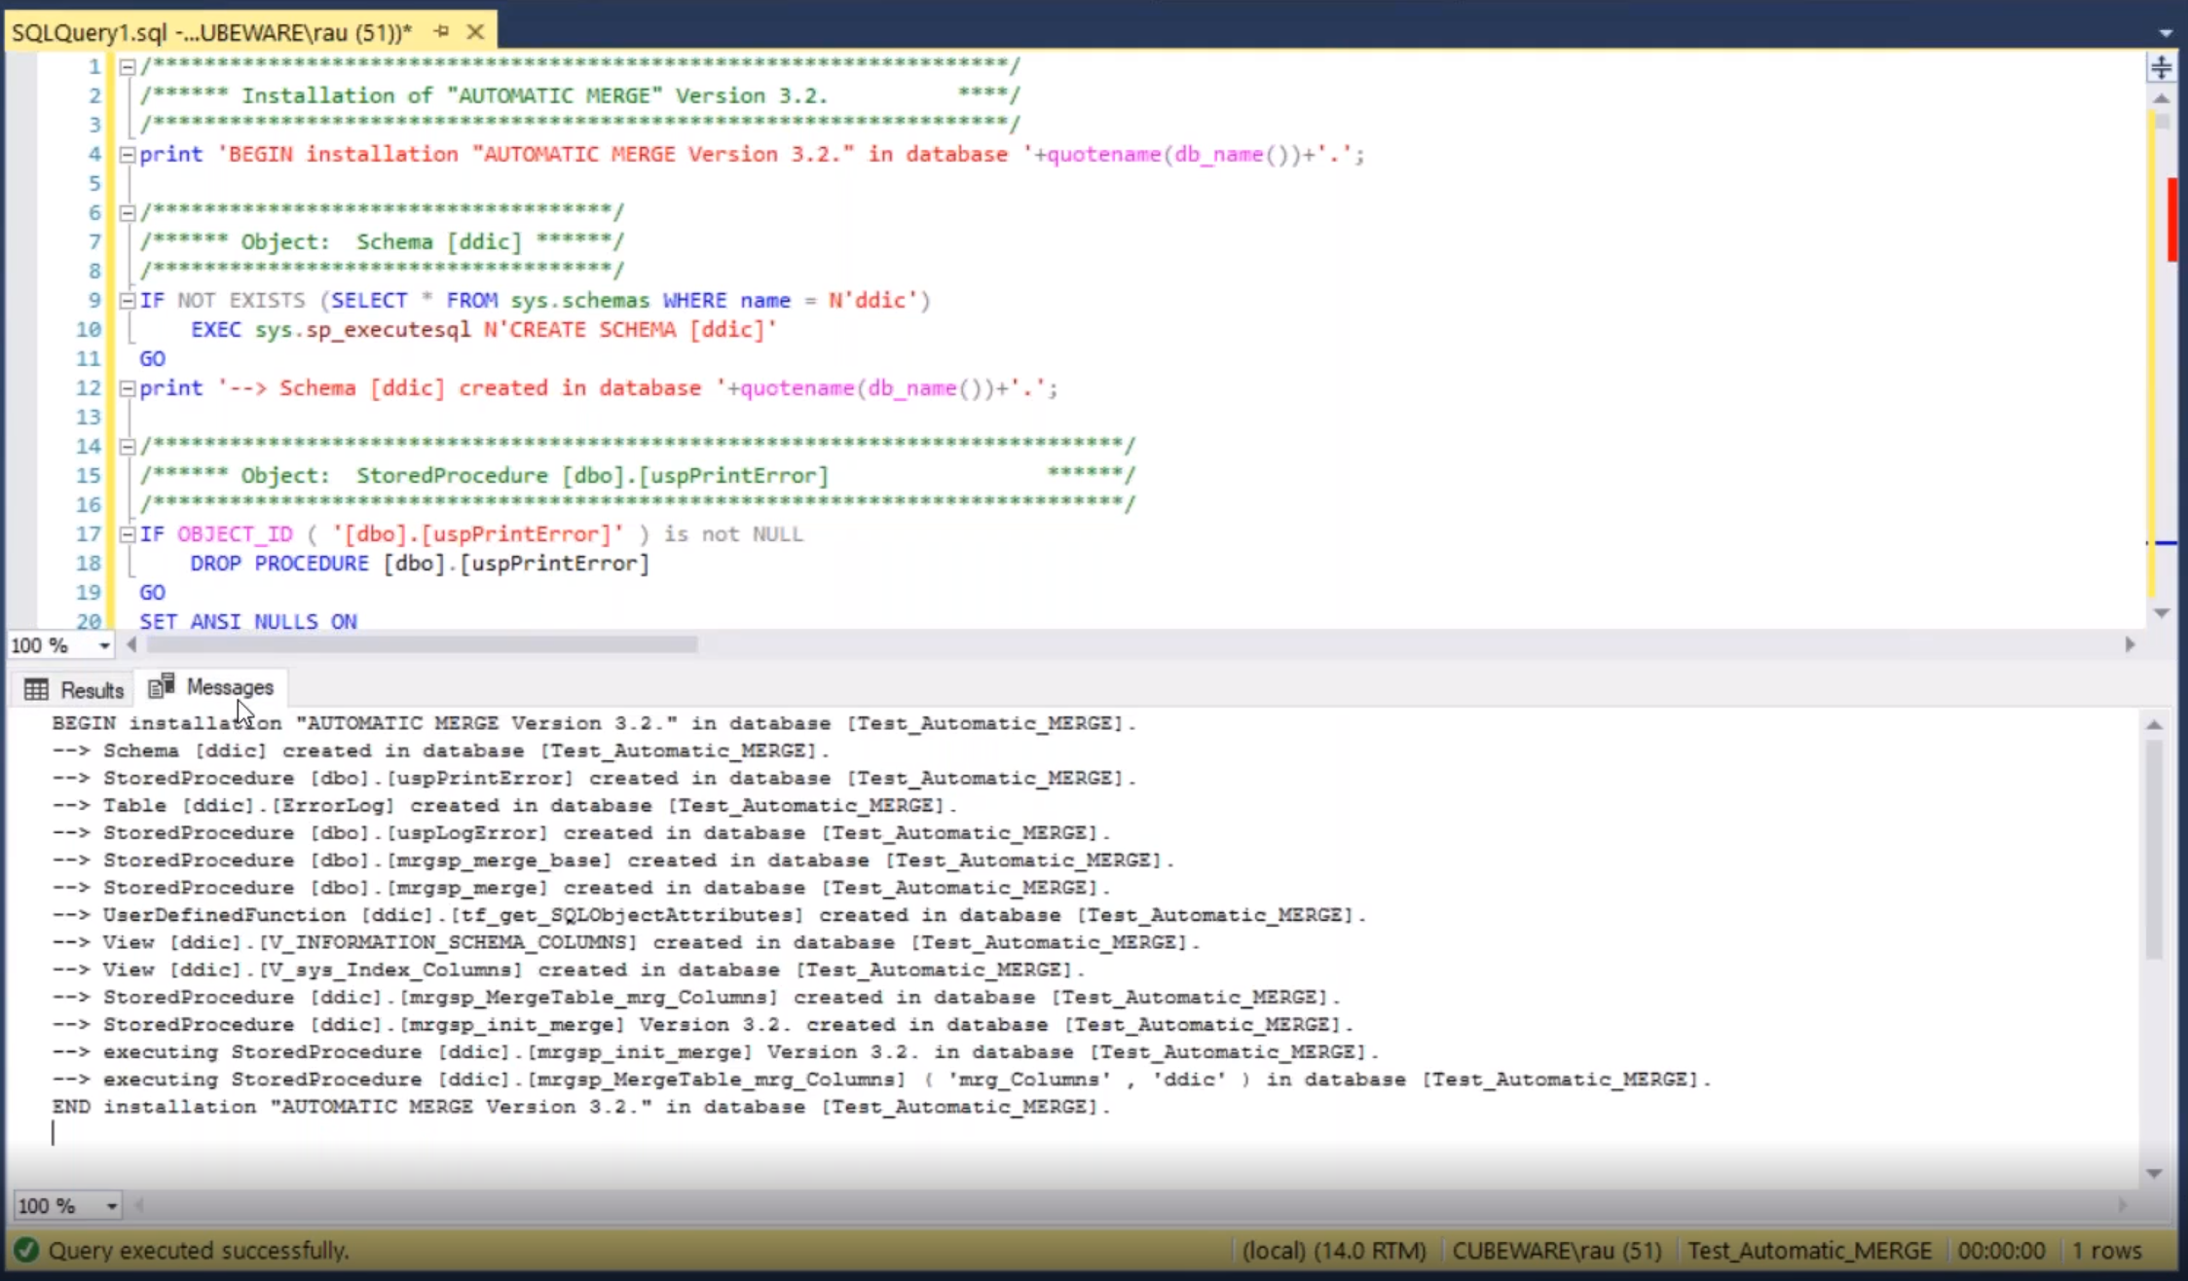
Task: Click 'SET ANSI_NULLS ON' on line 20
Action: point(248,621)
